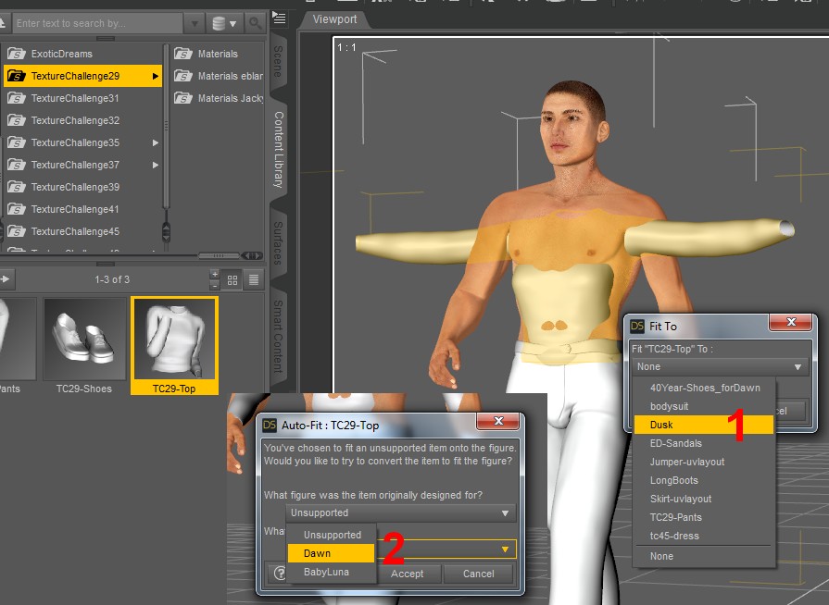Expand the TextureChallenge37 folder arrow
The width and height of the screenshot is (829, 605).
click(155, 165)
